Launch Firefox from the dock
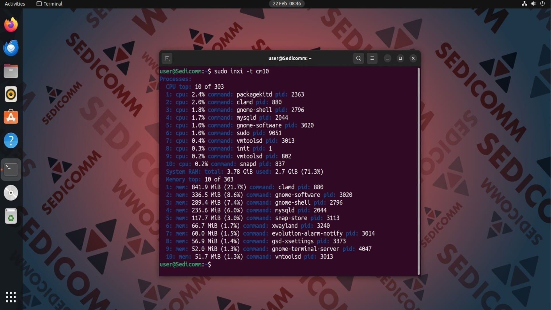The image size is (551, 310). 11,25
